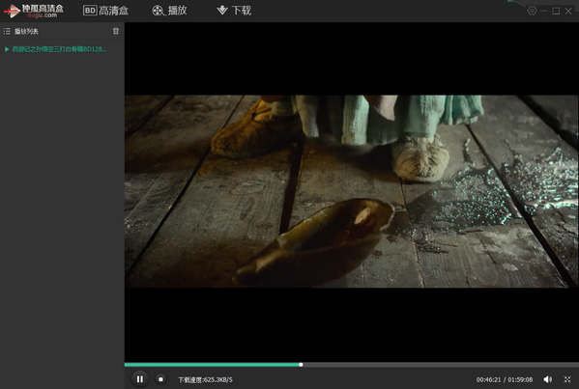Click the 00:46:21 / 01:59:08 time display
Screen dimensions: 579x389
[x=505, y=379]
